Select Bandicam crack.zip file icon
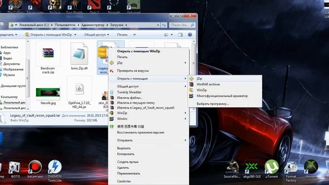This screenshot has width=329, height=185. tap(48, 53)
